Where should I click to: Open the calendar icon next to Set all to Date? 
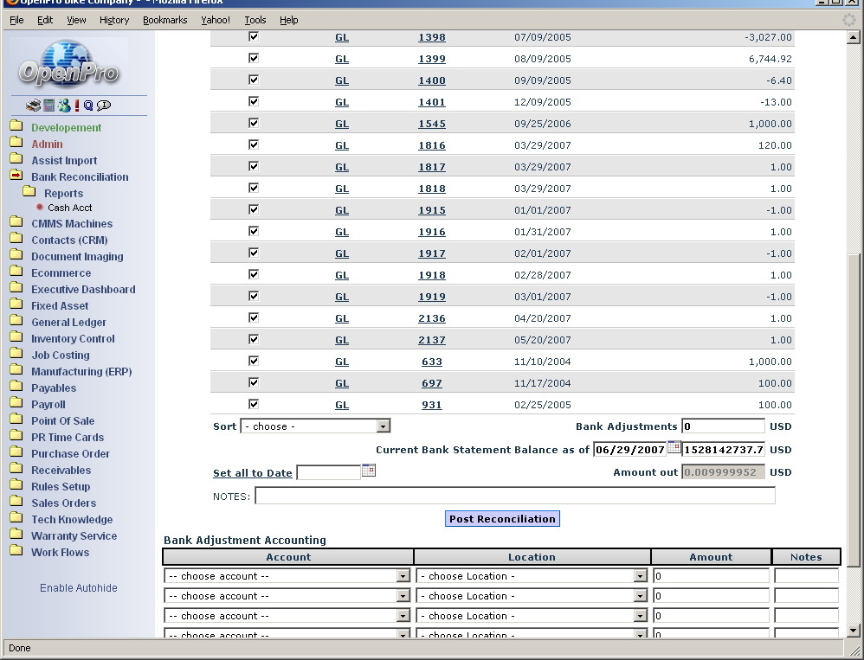368,471
